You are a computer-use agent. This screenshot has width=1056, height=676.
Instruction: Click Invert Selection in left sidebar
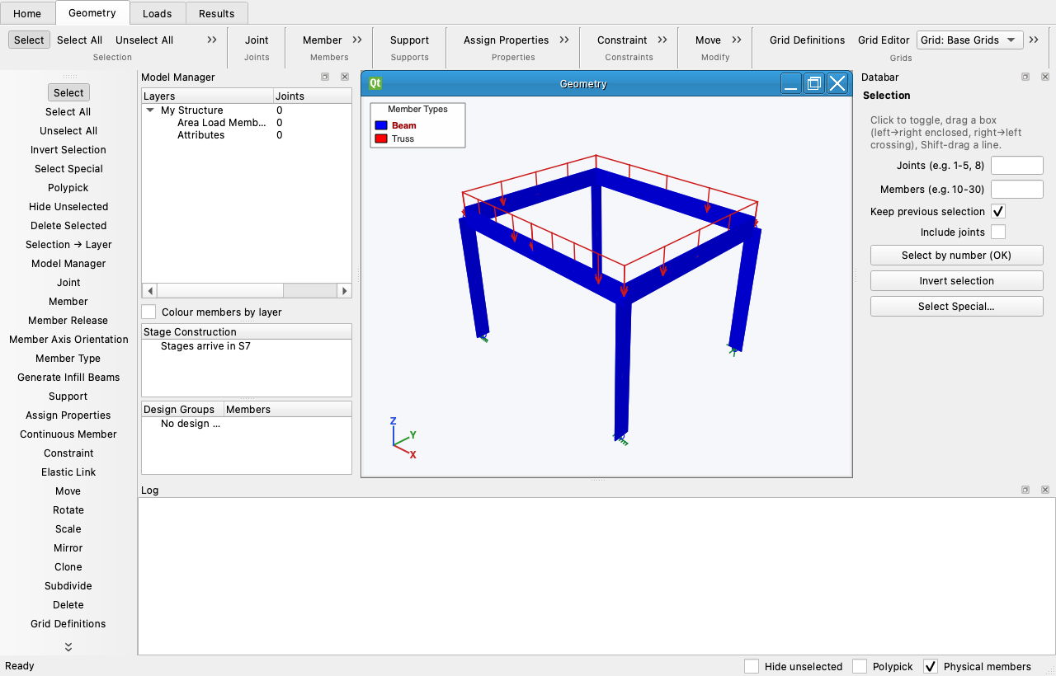coord(68,149)
